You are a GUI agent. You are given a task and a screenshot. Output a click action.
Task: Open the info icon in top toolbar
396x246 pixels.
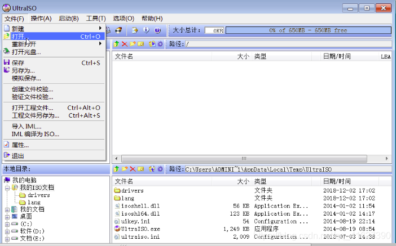coord(146,30)
